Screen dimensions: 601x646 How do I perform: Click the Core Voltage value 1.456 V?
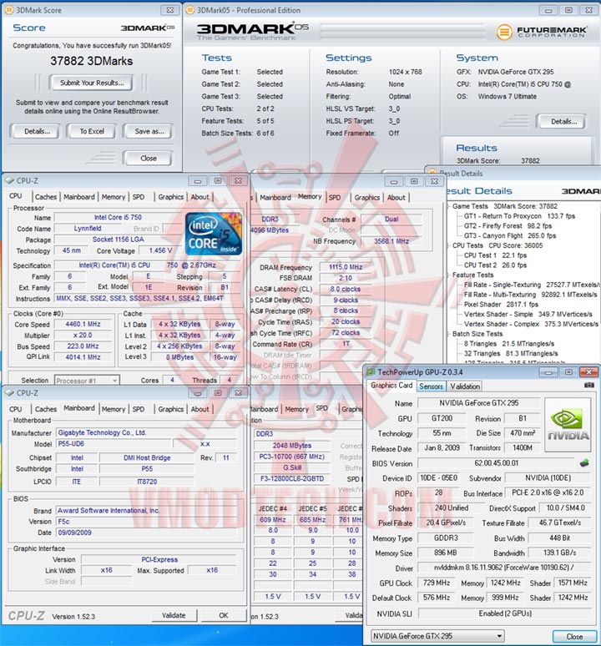[160, 250]
